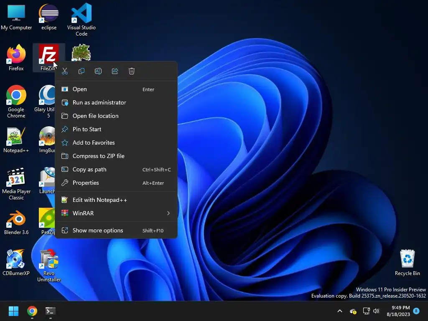
Task: Select the tree image icon beside FileZilla
Action: [x=81, y=52]
